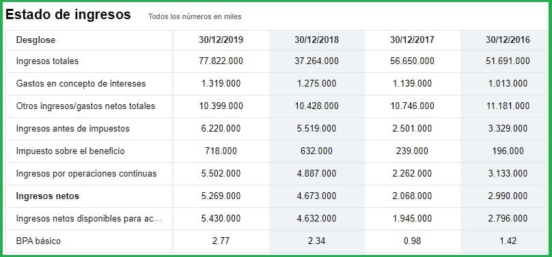Click value 10.746.000
The image size is (552, 257).
(412, 106)
